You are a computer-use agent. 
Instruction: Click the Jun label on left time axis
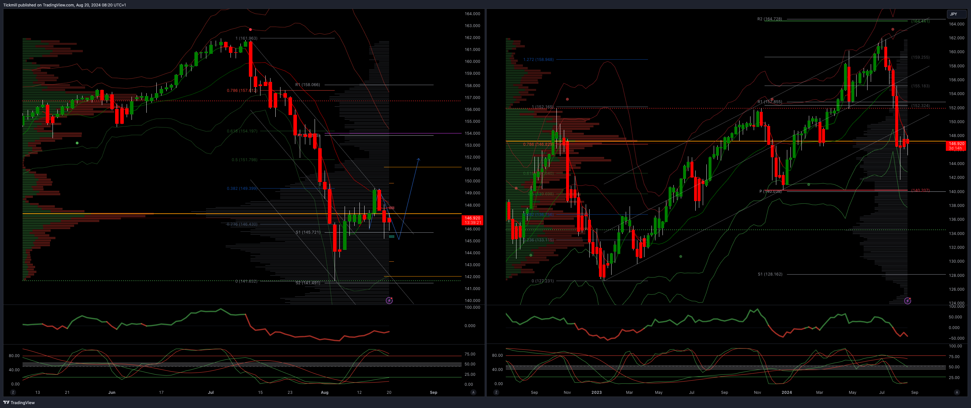pyautogui.click(x=112, y=392)
